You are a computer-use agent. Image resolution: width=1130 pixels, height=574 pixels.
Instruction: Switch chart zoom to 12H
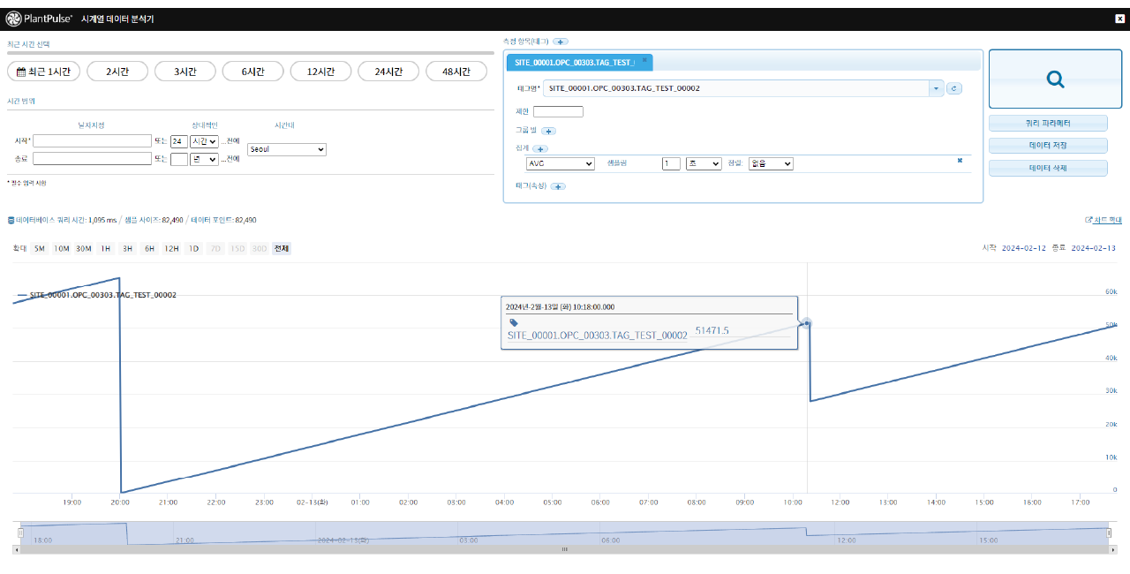coord(171,249)
